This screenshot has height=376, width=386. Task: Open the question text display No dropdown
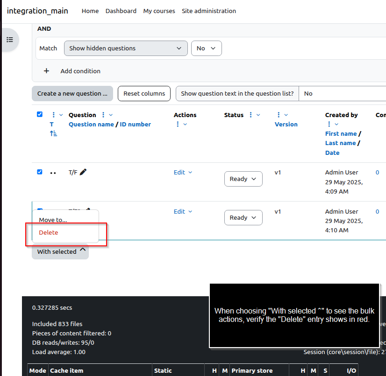tap(342, 93)
